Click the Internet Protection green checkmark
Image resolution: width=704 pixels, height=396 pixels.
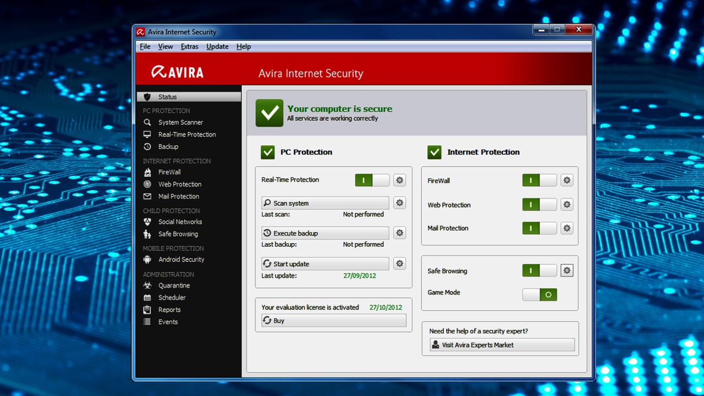point(435,152)
